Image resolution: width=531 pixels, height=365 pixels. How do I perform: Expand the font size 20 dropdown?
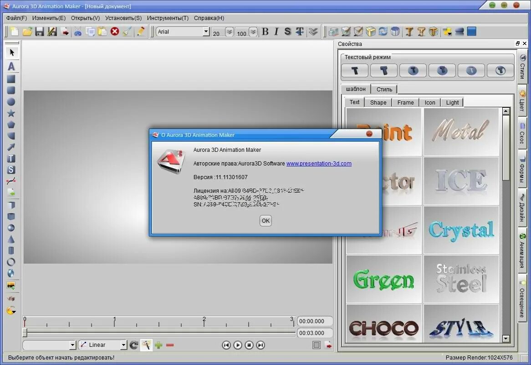(230, 32)
